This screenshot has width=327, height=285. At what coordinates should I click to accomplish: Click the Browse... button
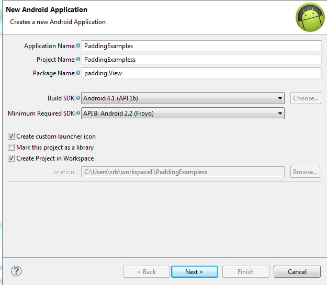pos(306,172)
